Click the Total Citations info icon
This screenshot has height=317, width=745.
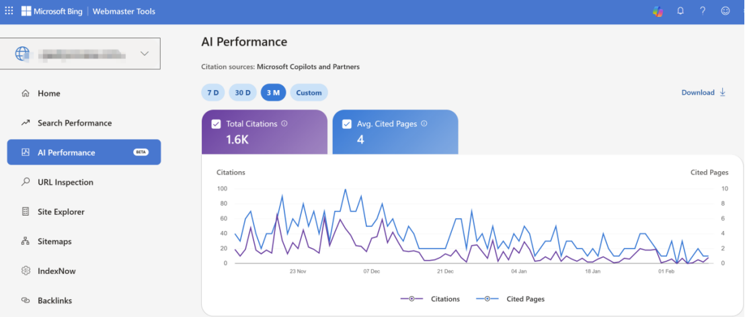coord(284,124)
